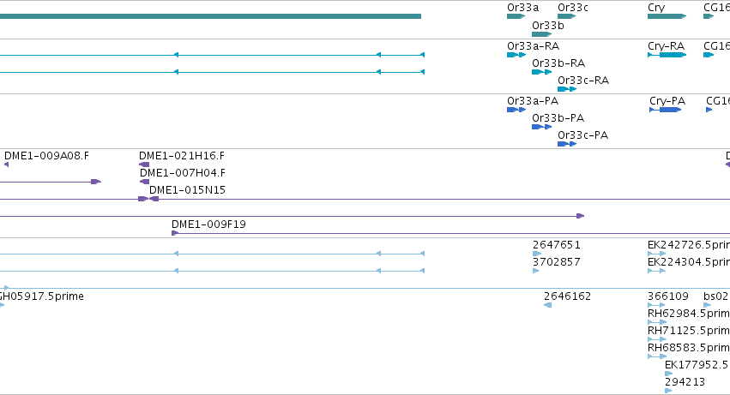730x395 pixels.
Task: Open EST 366109
Action: (x=656, y=305)
